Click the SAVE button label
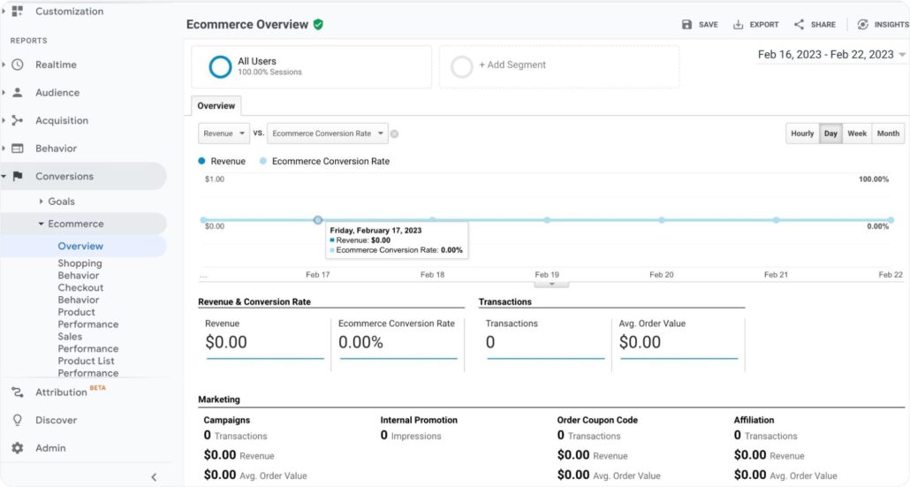Viewport: 910px width, 487px height. pyautogui.click(x=708, y=25)
